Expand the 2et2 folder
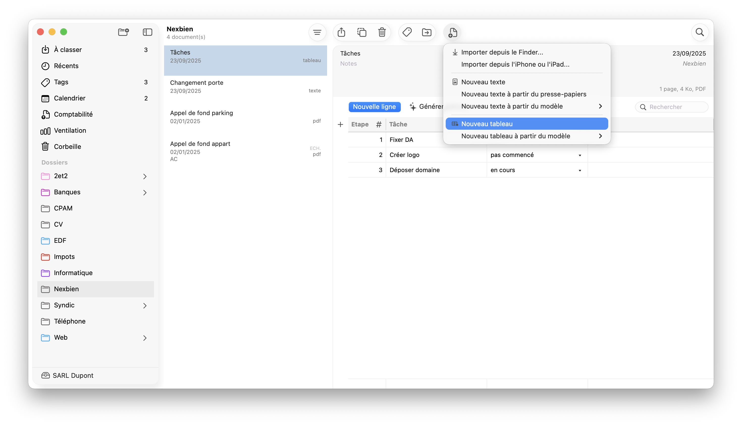The height and width of the screenshot is (426, 742). click(x=145, y=176)
